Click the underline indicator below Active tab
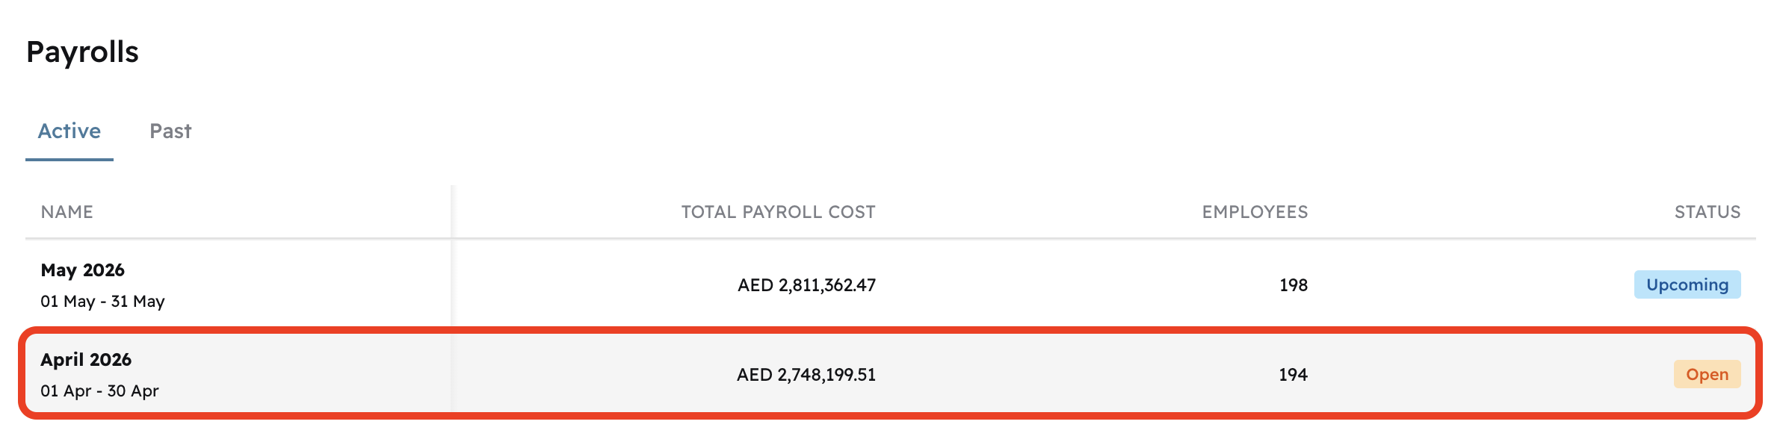1783x442 pixels. point(69,159)
